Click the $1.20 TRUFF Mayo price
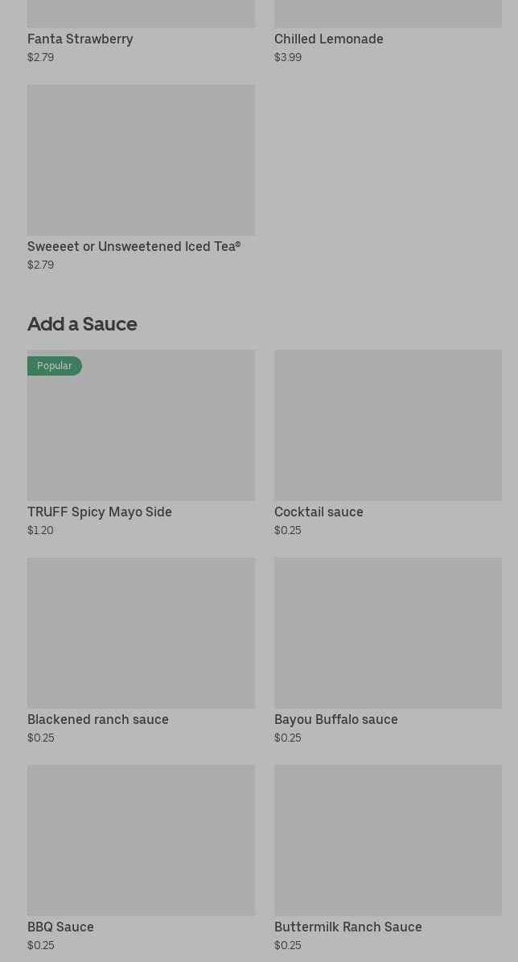 [40, 530]
